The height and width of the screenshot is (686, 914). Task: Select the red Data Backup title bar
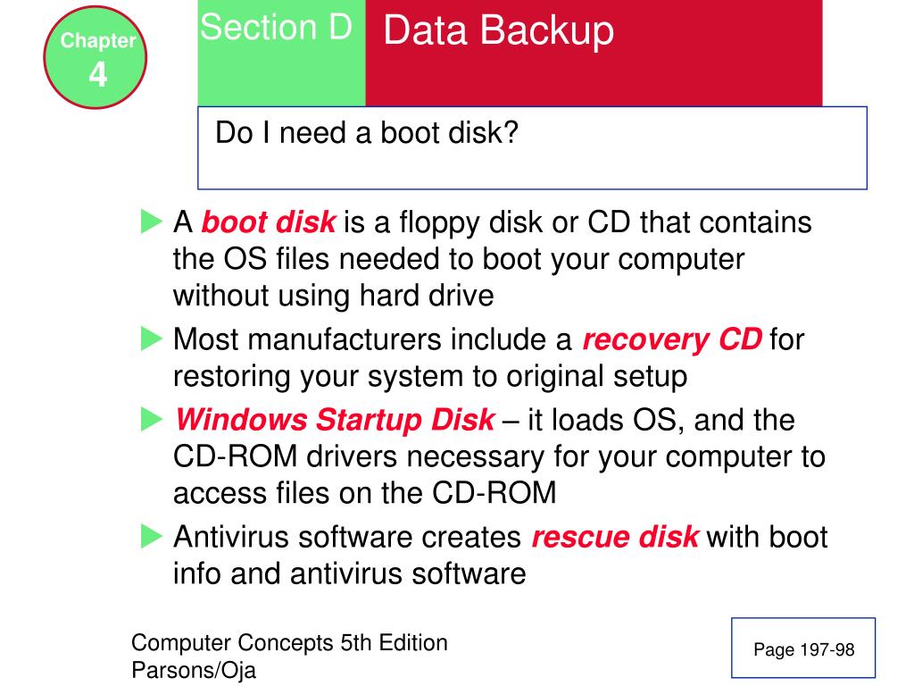(594, 53)
